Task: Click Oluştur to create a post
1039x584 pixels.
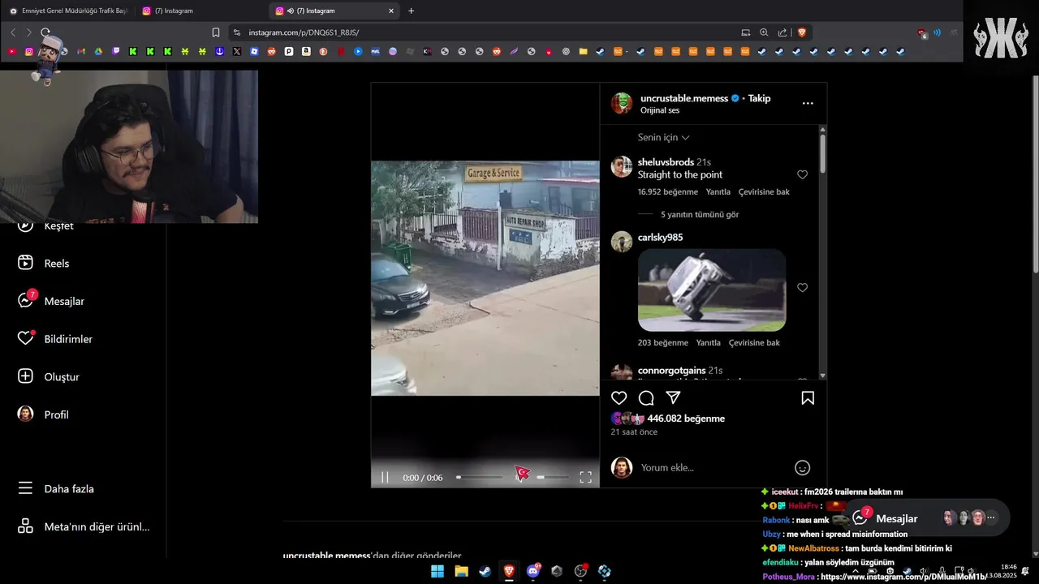Action: click(50, 376)
